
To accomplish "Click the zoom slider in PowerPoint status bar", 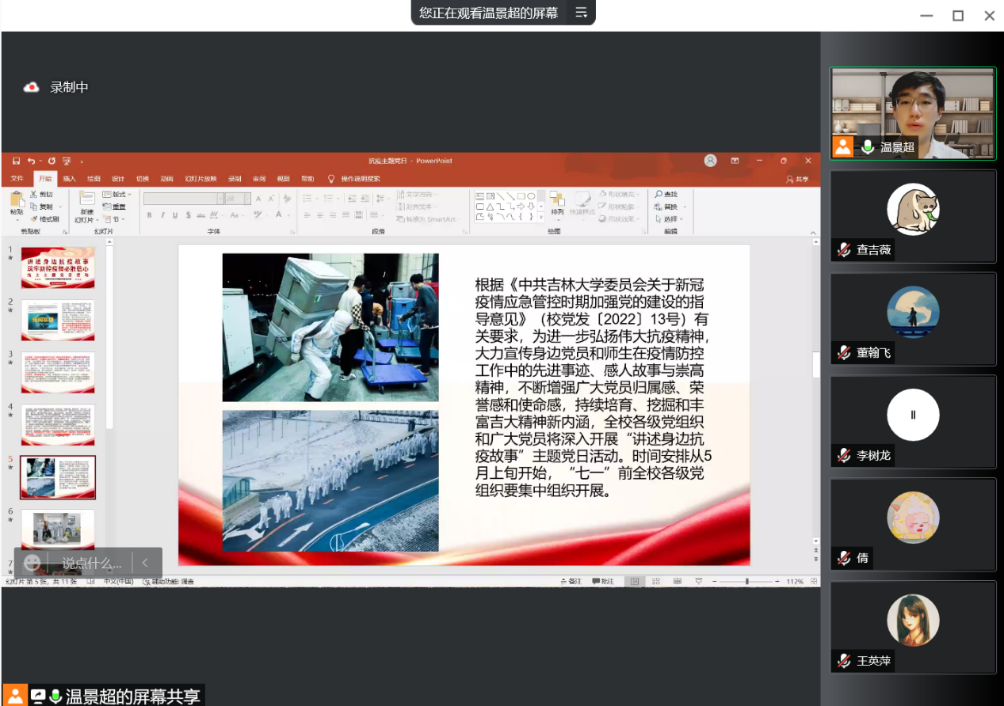I will click(x=747, y=582).
